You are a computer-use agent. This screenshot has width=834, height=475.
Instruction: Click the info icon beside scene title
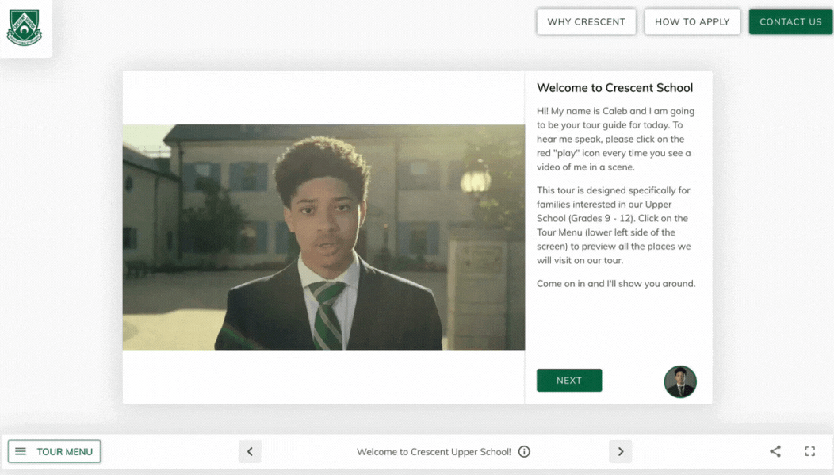[525, 451]
